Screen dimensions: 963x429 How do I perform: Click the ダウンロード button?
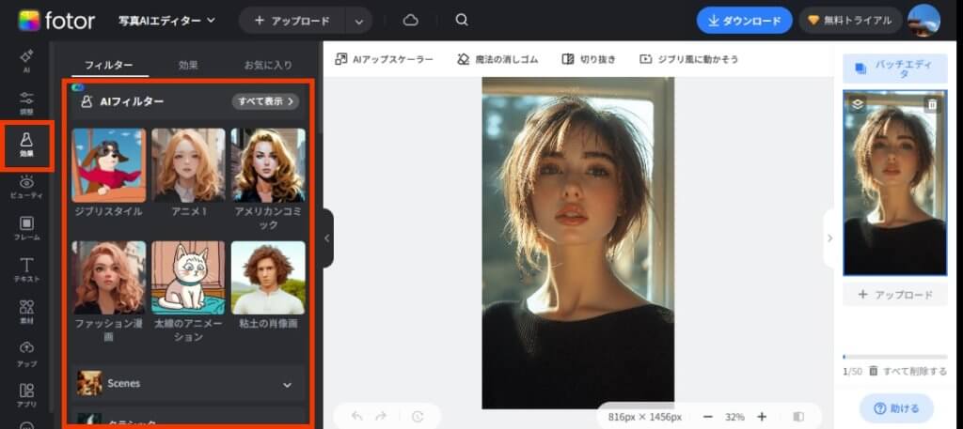tap(745, 21)
